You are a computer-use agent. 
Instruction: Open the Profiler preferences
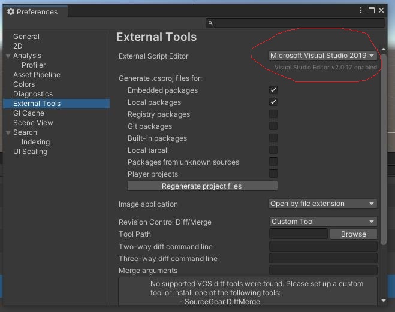[34, 65]
